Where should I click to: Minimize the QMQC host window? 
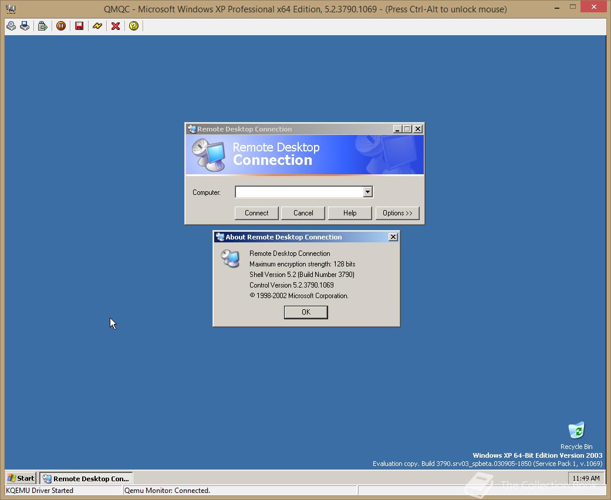click(x=557, y=8)
